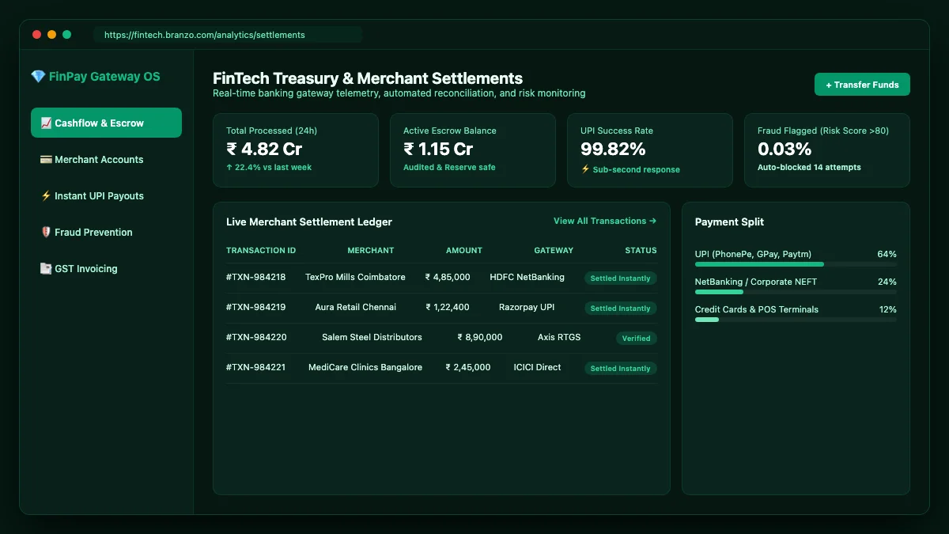
Task: Click the amount ₹ 2,45,000
Action: 468,368
